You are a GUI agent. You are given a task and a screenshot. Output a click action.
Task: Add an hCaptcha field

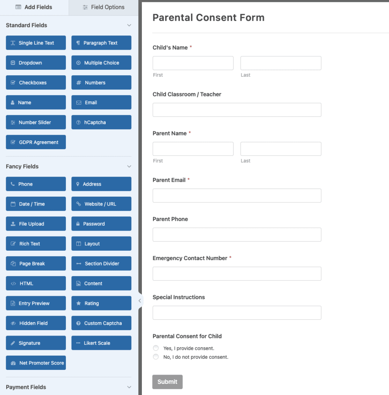point(101,122)
